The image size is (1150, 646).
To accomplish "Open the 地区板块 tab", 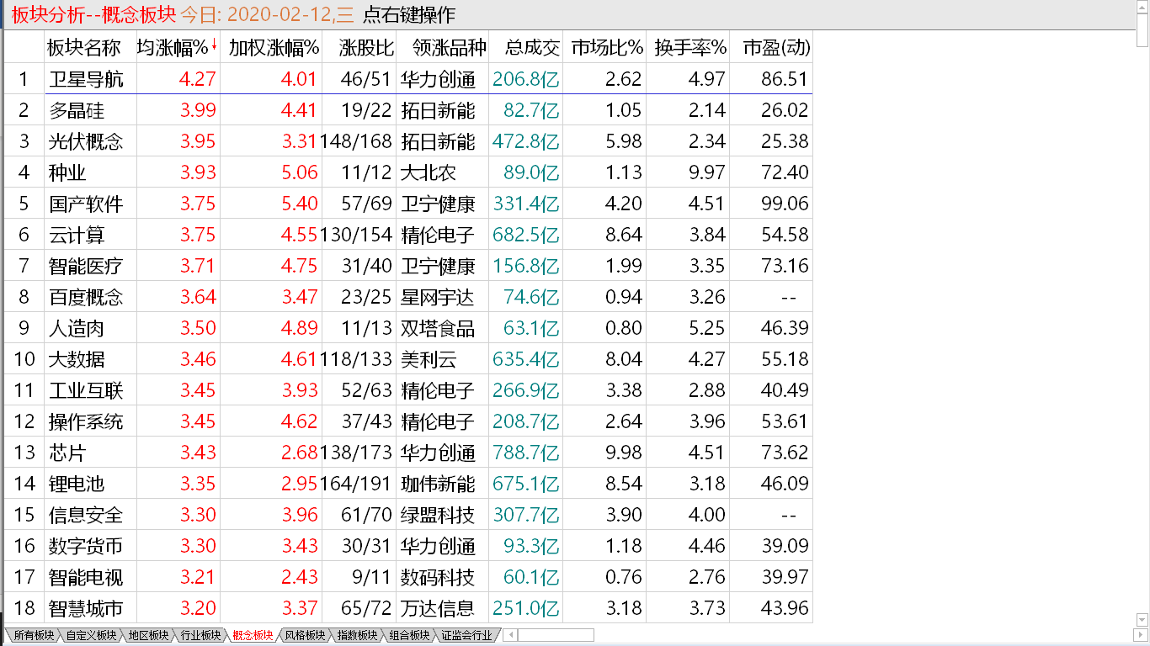I will coord(148,636).
